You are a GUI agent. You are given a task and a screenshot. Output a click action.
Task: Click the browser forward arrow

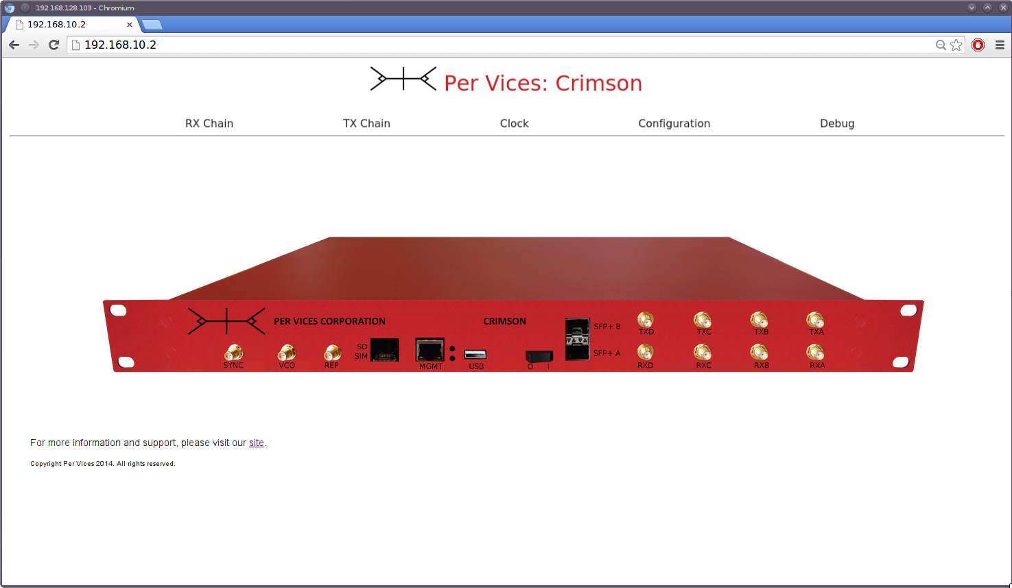(x=34, y=45)
